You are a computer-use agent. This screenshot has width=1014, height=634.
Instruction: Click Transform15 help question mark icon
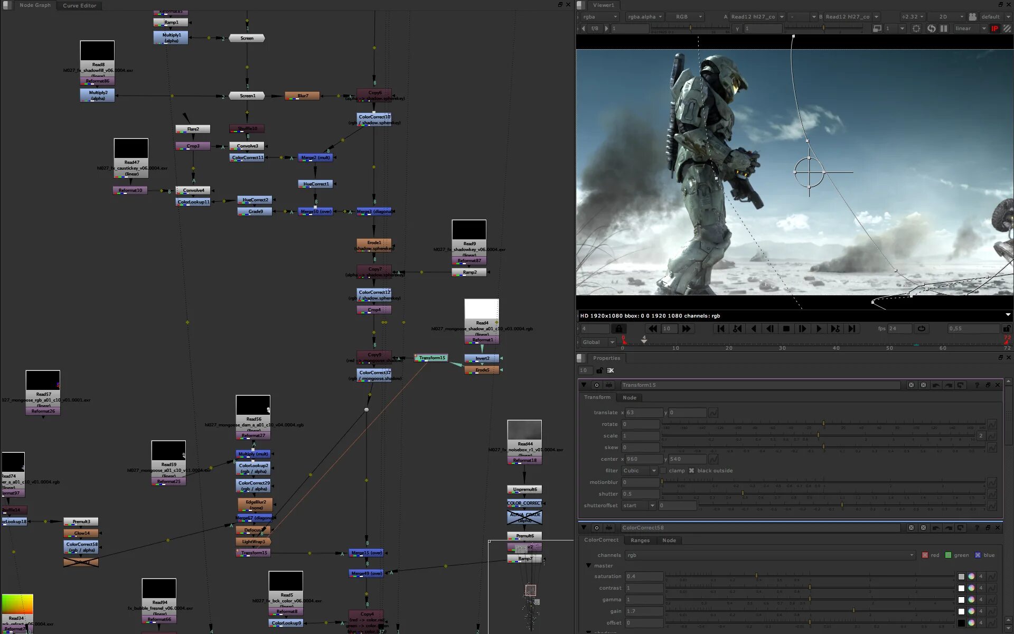(x=977, y=385)
